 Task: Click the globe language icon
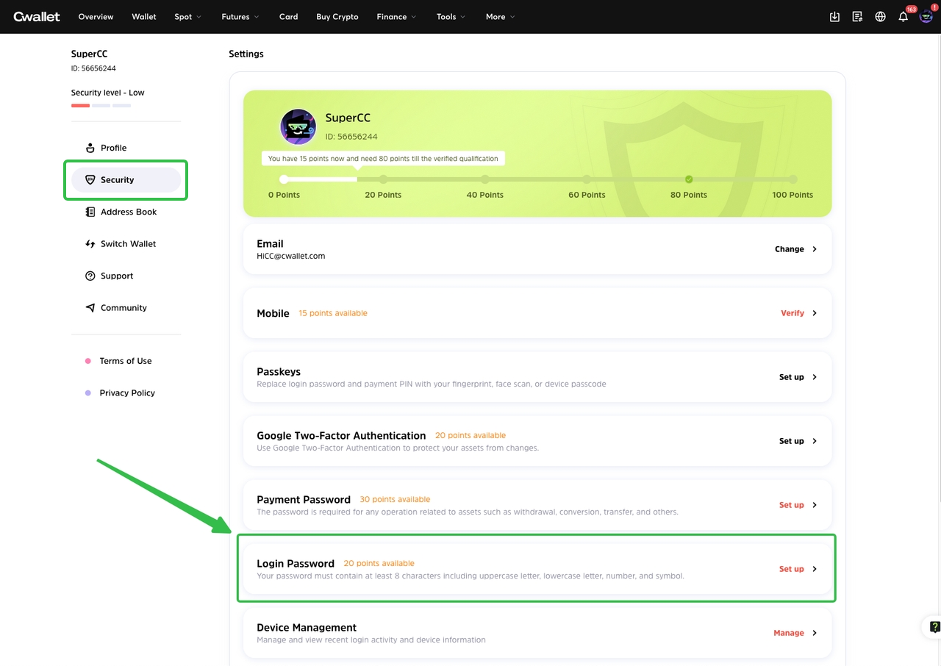(x=880, y=17)
